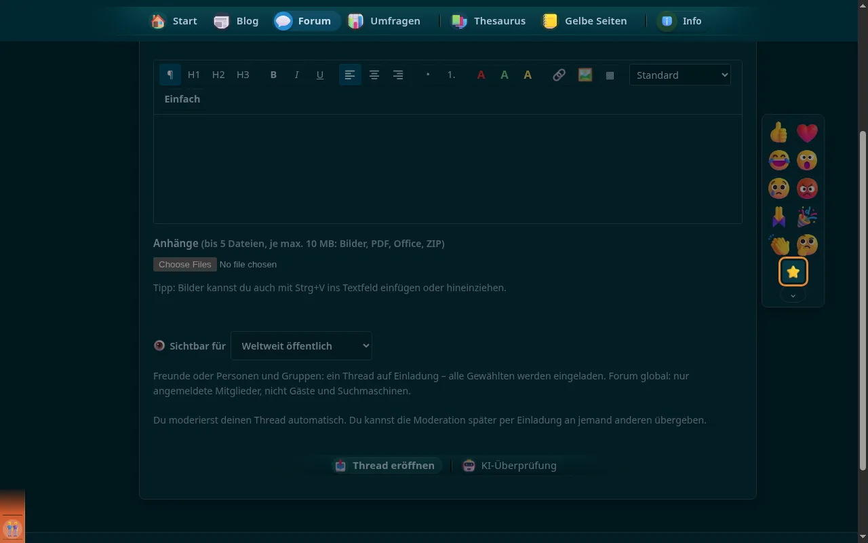The image size is (868, 543).
Task: Apply paragraph format with the pilcrow button
Action: (x=170, y=75)
